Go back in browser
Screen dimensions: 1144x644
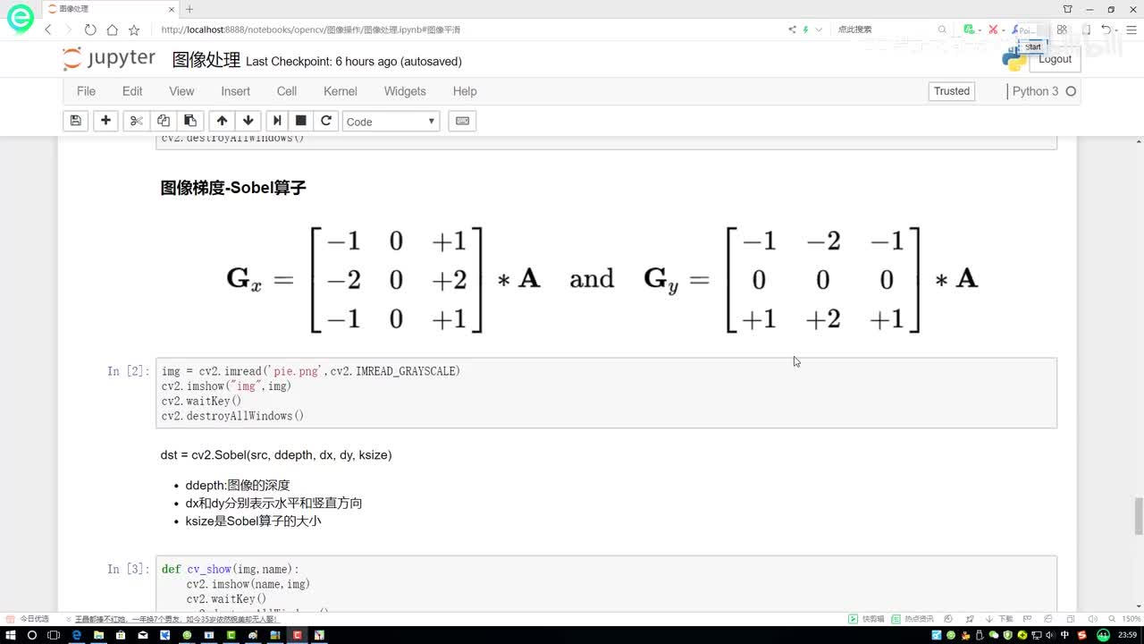coord(48,30)
